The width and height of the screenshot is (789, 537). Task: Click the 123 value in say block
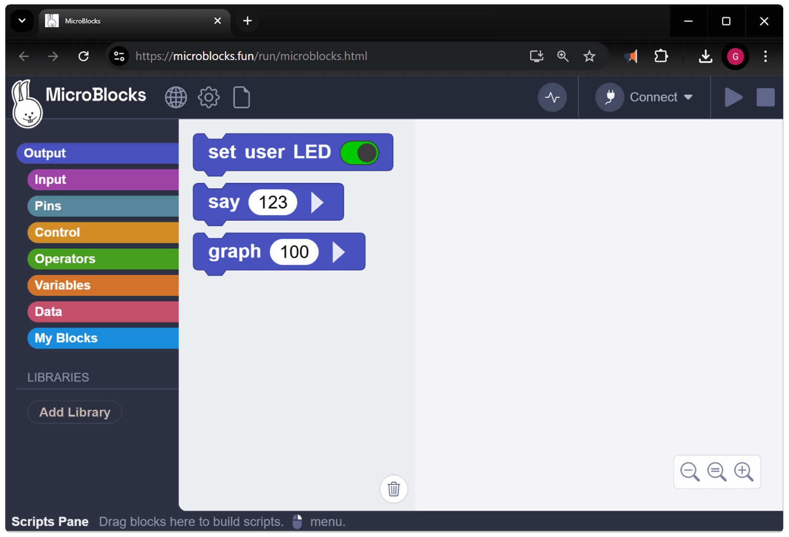click(x=273, y=202)
